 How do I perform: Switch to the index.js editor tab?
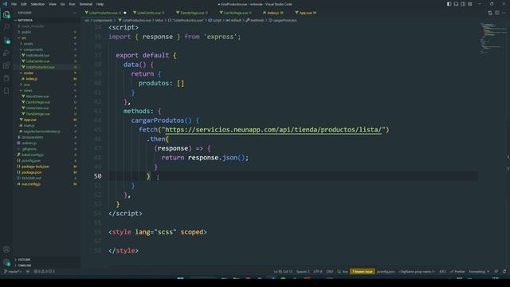pyautogui.click(x=273, y=13)
